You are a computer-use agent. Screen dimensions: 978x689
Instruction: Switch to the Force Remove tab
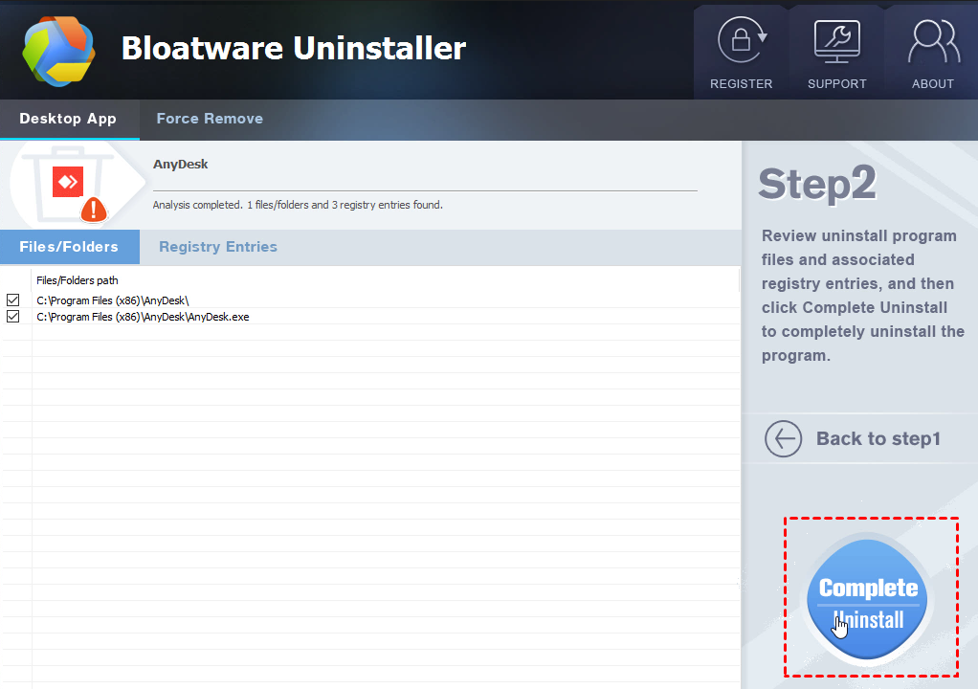coord(210,120)
